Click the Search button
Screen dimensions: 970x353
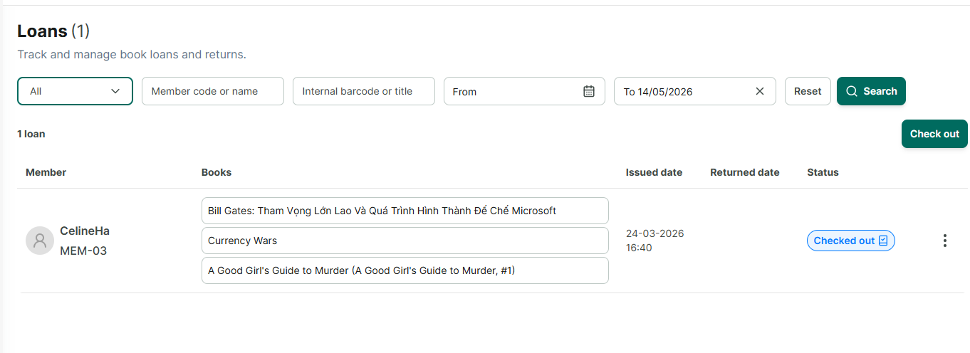pyautogui.click(x=871, y=91)
